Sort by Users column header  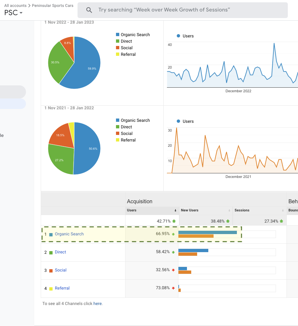pos(131,210)
